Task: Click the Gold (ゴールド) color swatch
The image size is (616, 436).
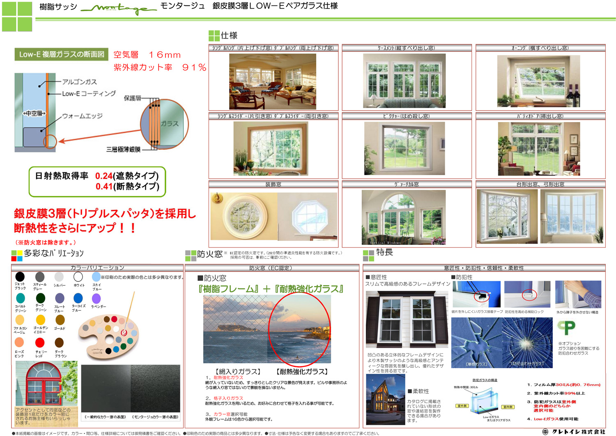Action: [x=60, y=320]
